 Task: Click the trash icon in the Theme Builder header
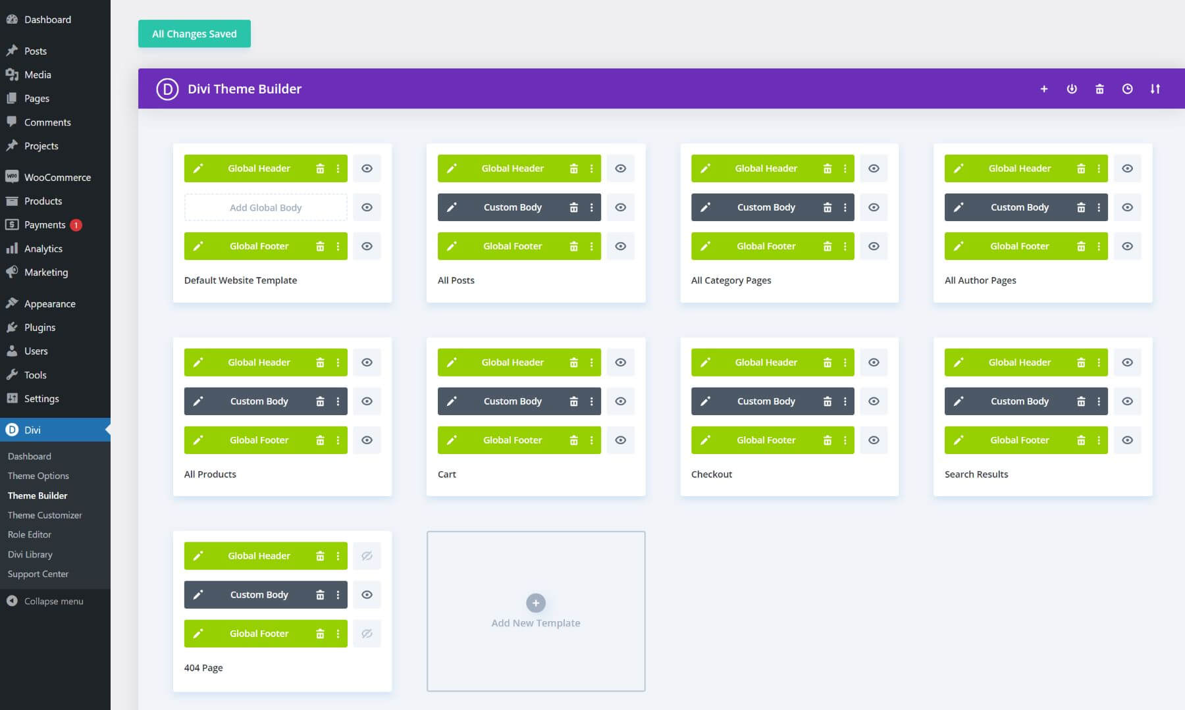click(x=1099, y=88)
